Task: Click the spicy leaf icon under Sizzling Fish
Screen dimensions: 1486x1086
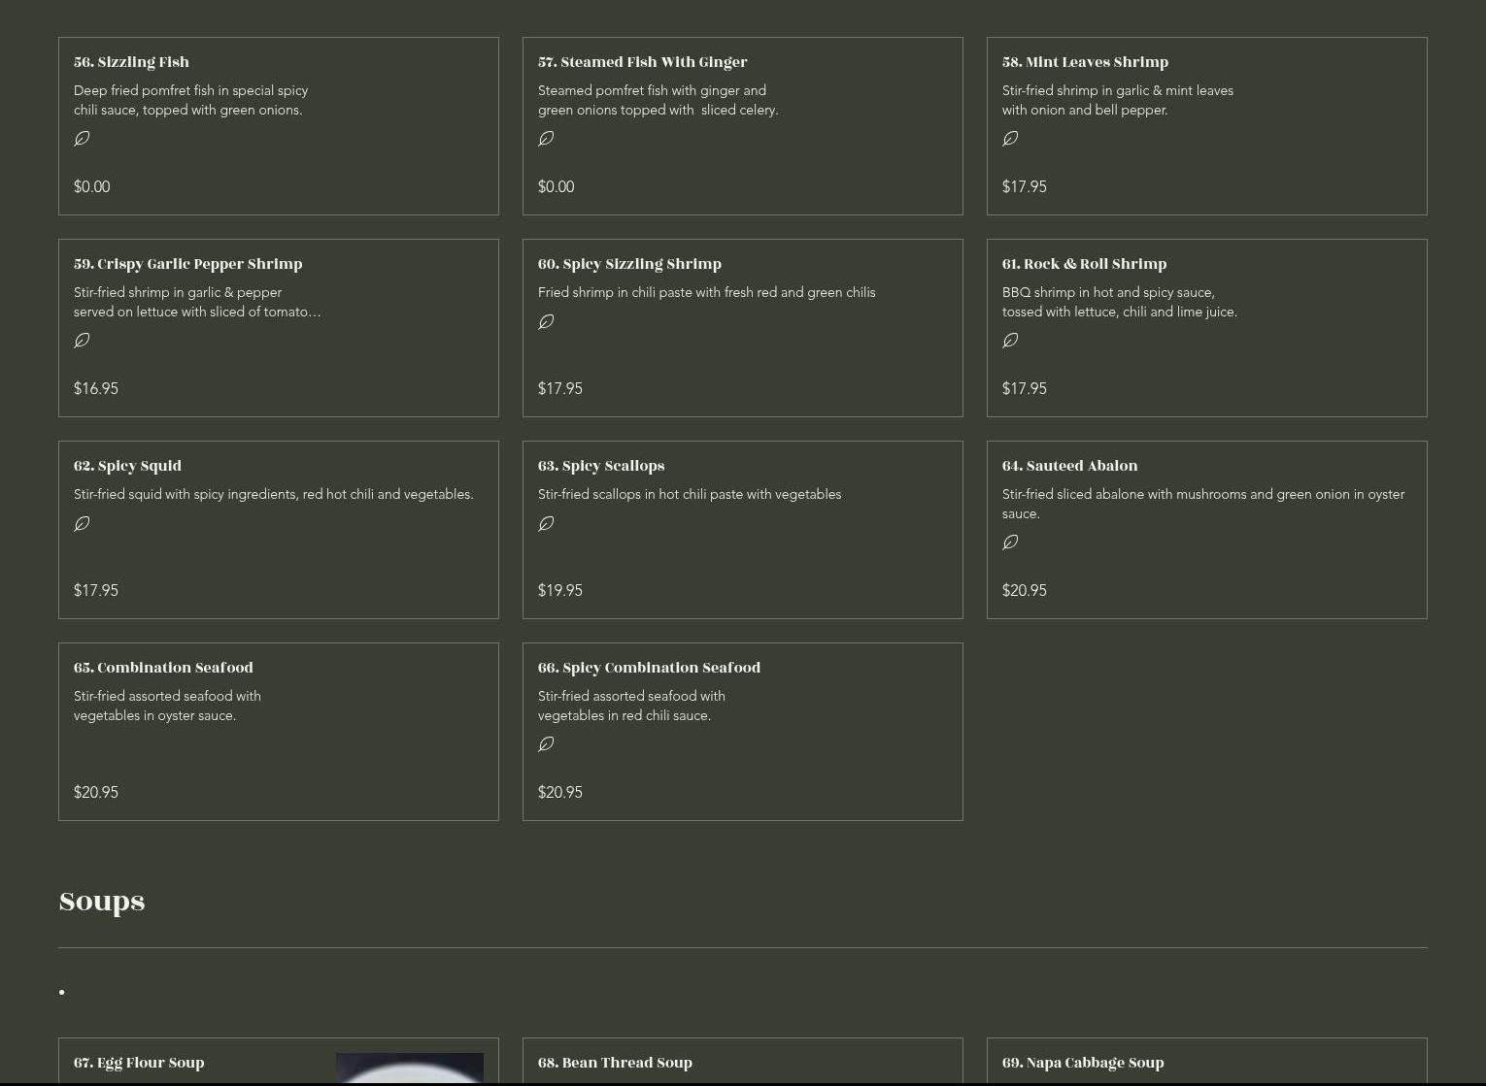Action: (x=83, y=139)
